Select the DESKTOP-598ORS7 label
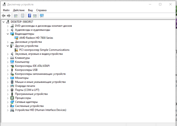This screenshot has height=126, width=177. click(x=22, y=22)
